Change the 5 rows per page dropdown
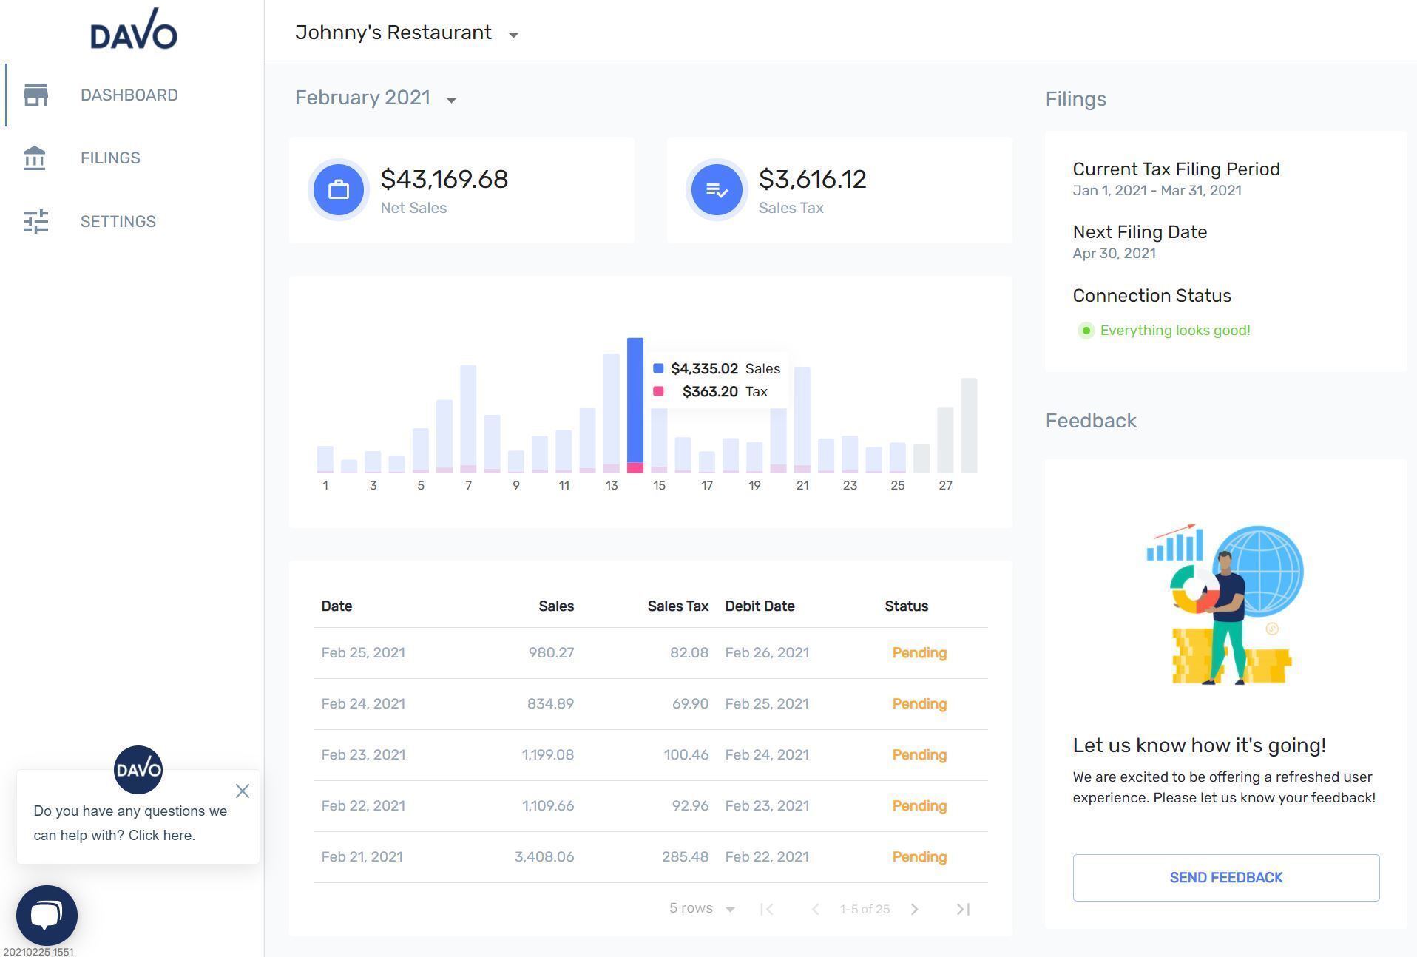The height and width of the screenshot is (957, 1417). pos(702,908)
